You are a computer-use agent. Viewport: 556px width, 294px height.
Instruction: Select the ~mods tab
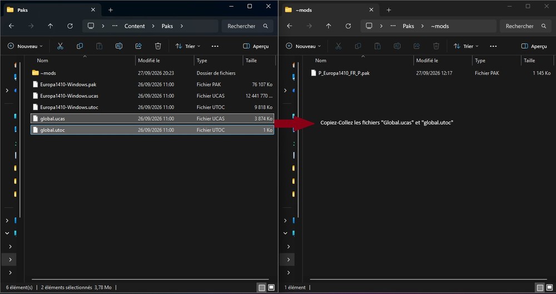pyautogui.click(x=330, y=10)
